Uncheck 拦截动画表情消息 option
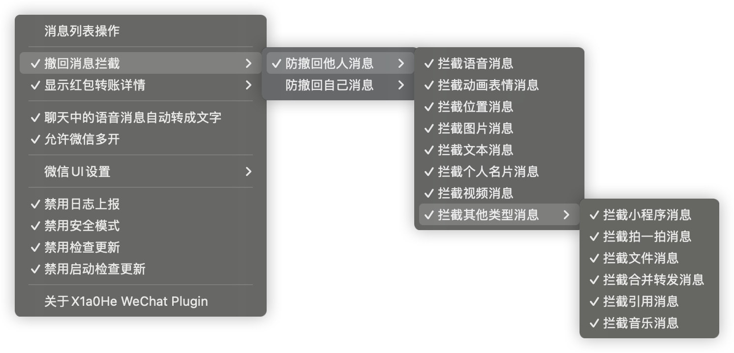734x353 pixels. coord(488,85)
